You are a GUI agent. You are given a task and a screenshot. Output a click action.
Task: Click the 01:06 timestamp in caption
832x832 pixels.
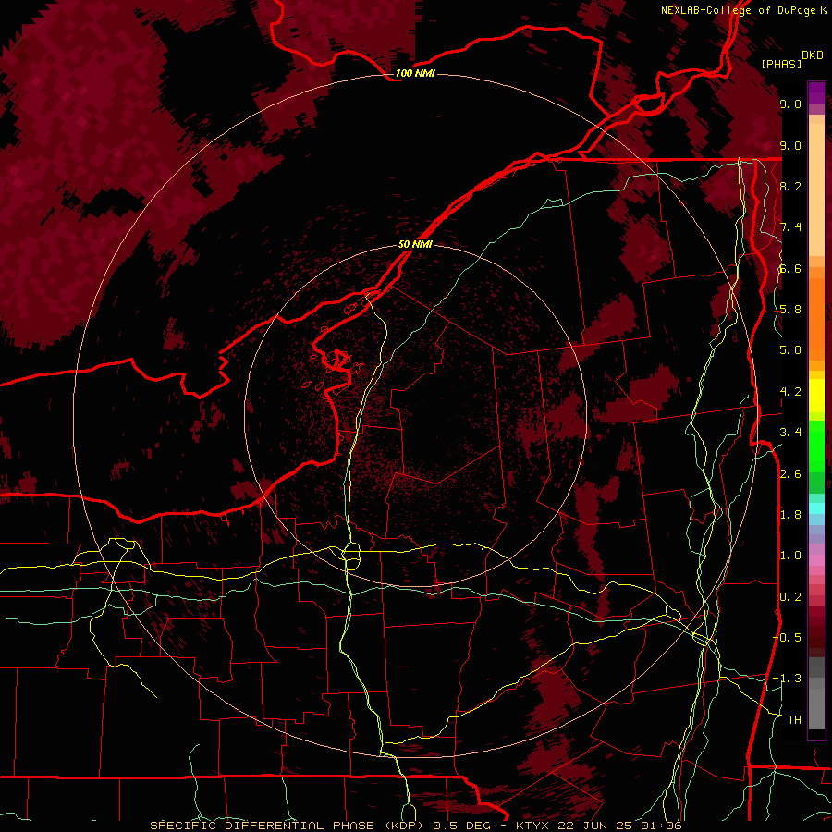coord(661,826)
